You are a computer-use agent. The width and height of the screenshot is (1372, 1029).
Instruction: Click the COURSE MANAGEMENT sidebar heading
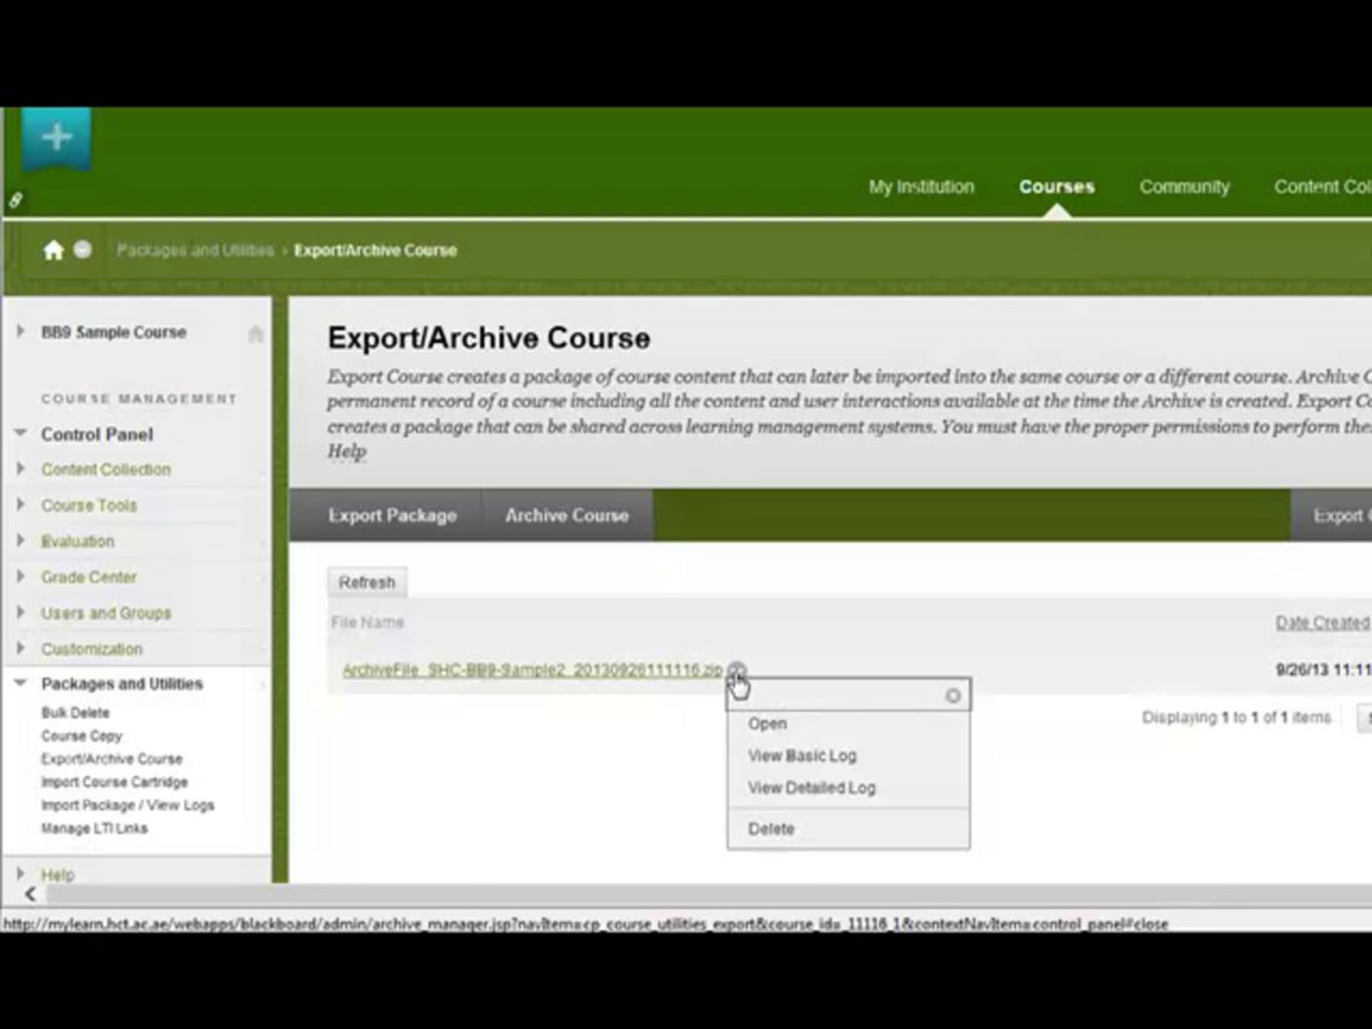coord(138,399)
